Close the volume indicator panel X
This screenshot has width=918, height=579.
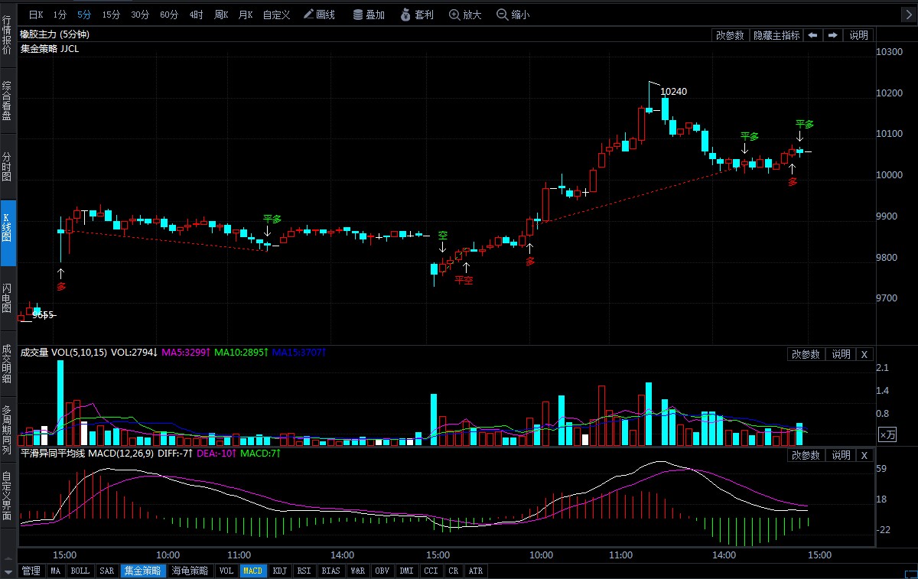tap(864, 354)
